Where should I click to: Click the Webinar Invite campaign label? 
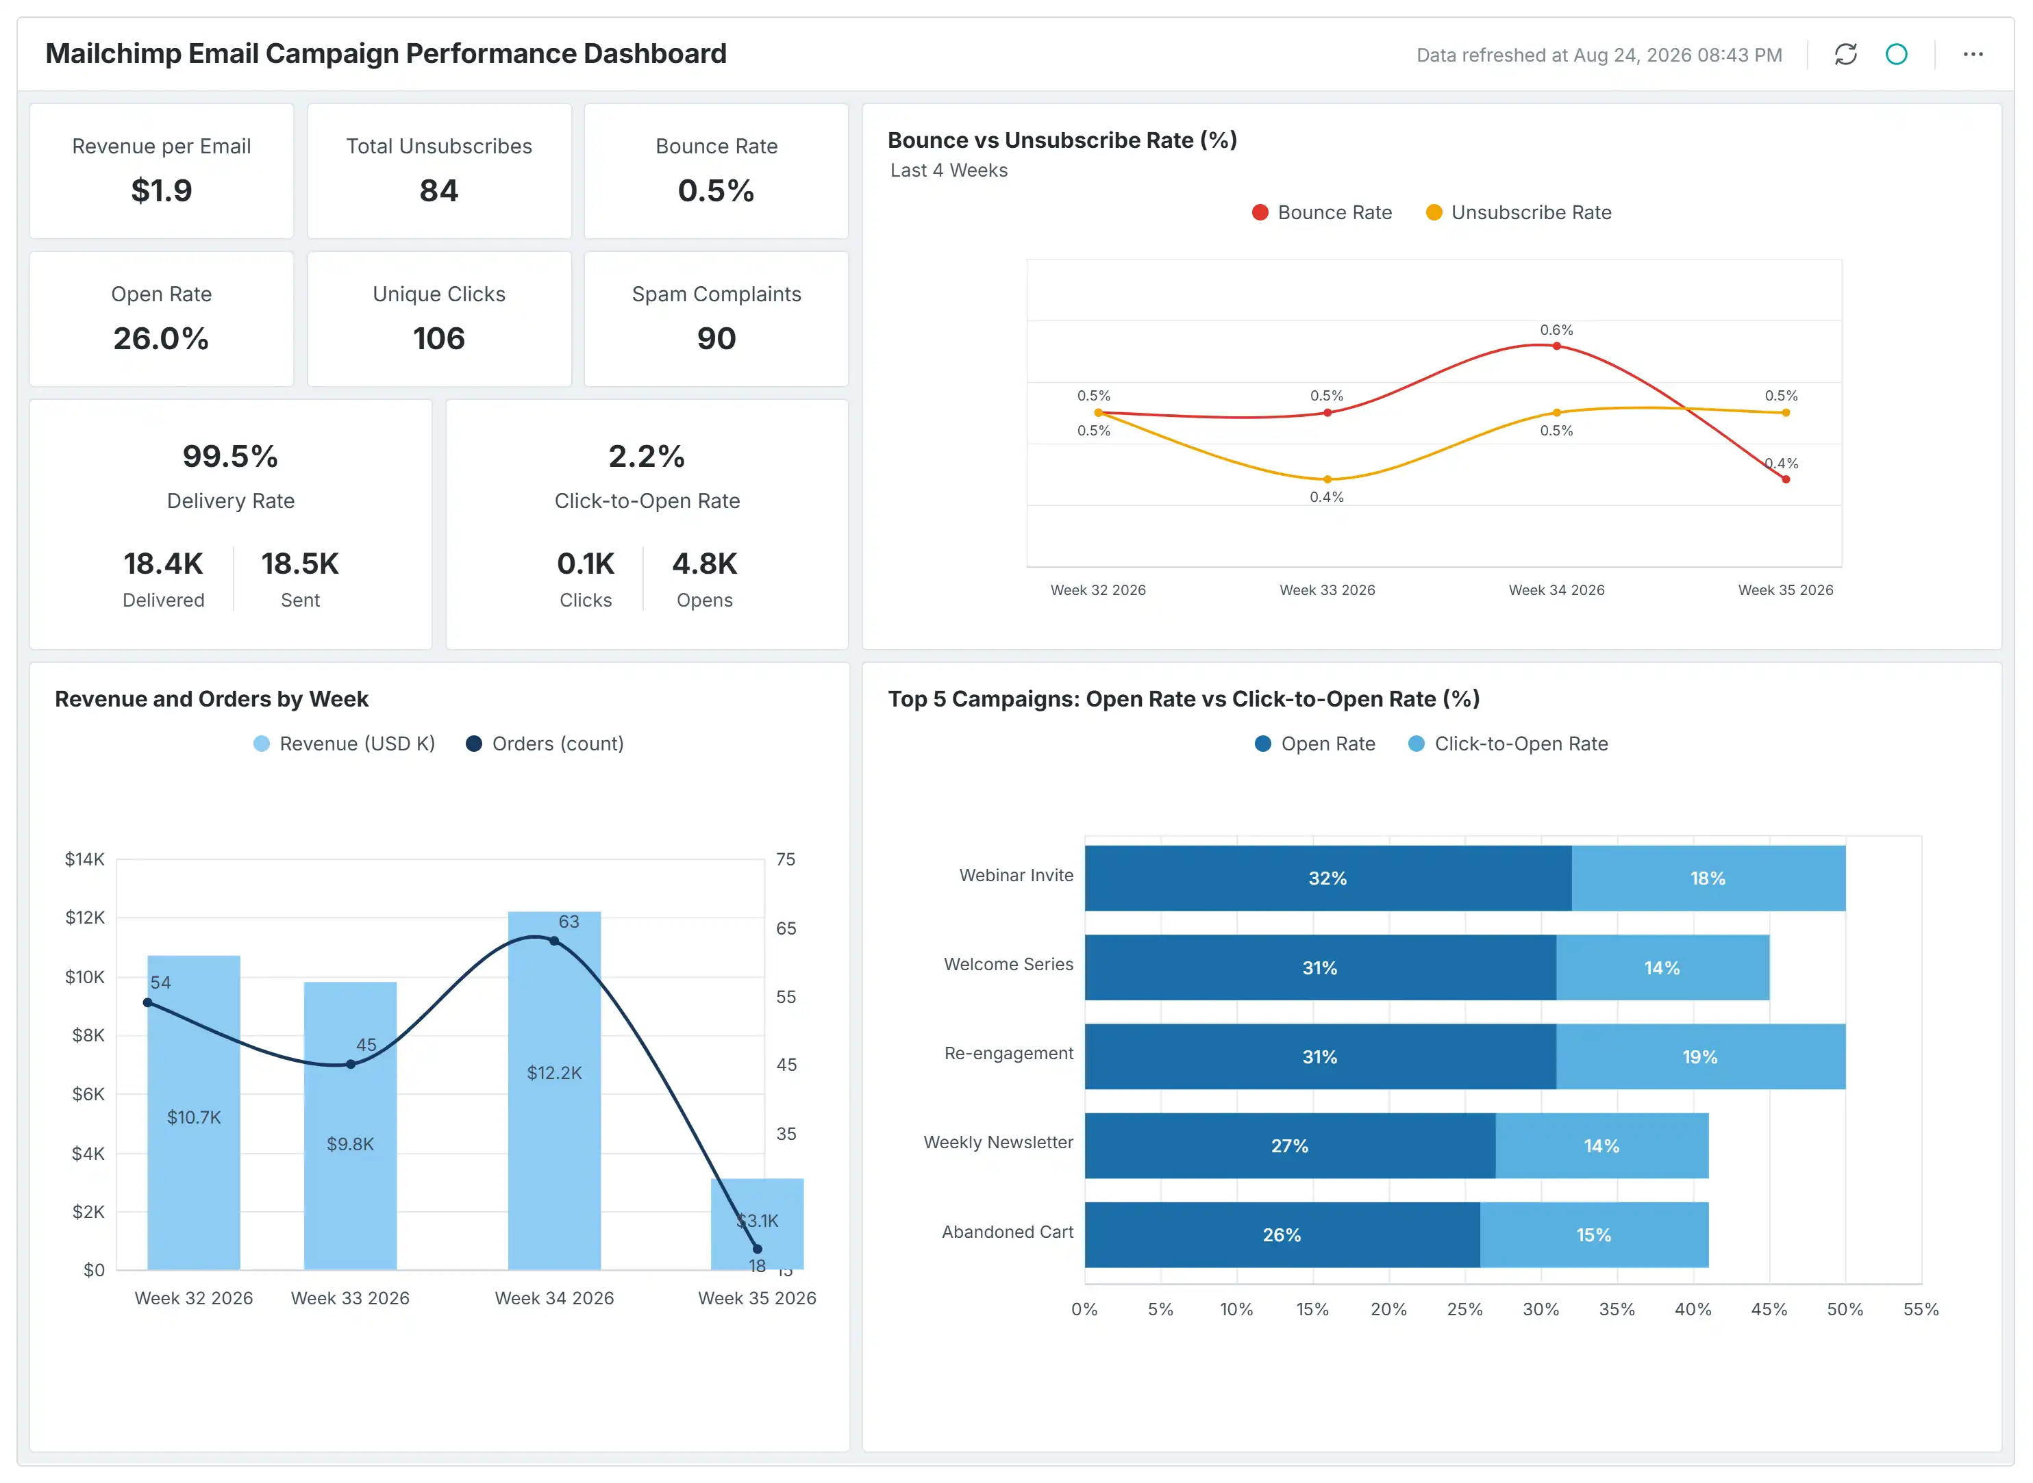tap(1016, 875)
